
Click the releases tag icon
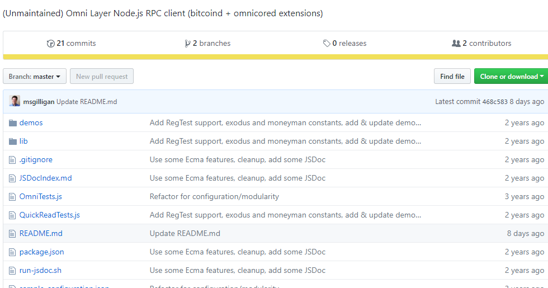(x=327, y=44)
